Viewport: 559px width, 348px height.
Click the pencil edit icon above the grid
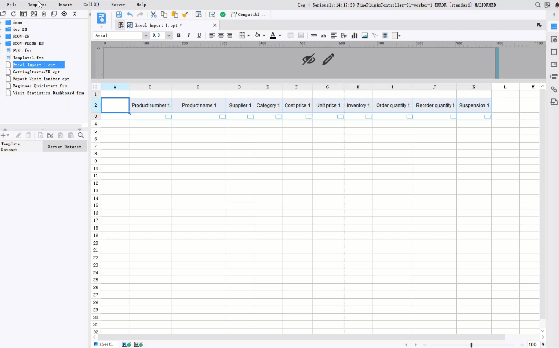(328, 59)
